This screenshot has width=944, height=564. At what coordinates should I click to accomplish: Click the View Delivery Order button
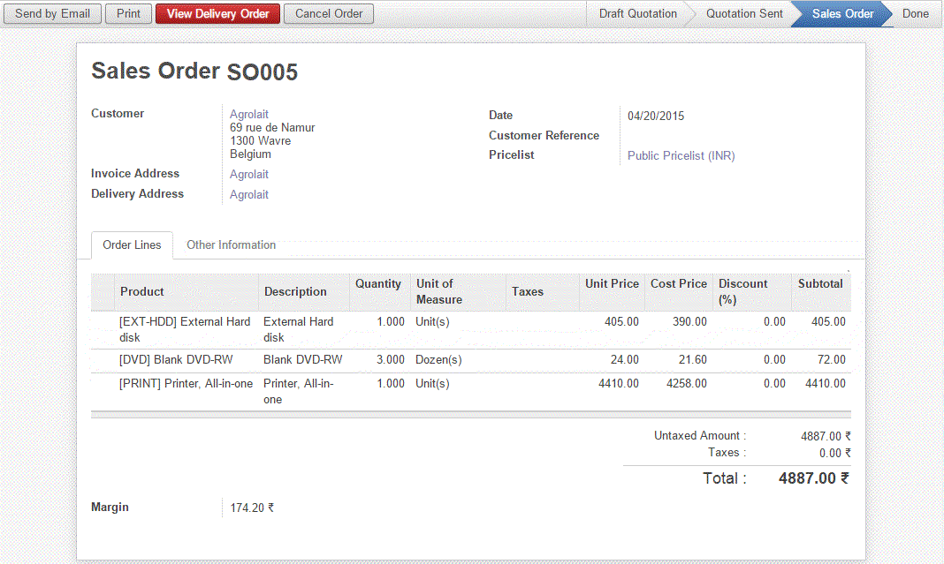point(217,13)
